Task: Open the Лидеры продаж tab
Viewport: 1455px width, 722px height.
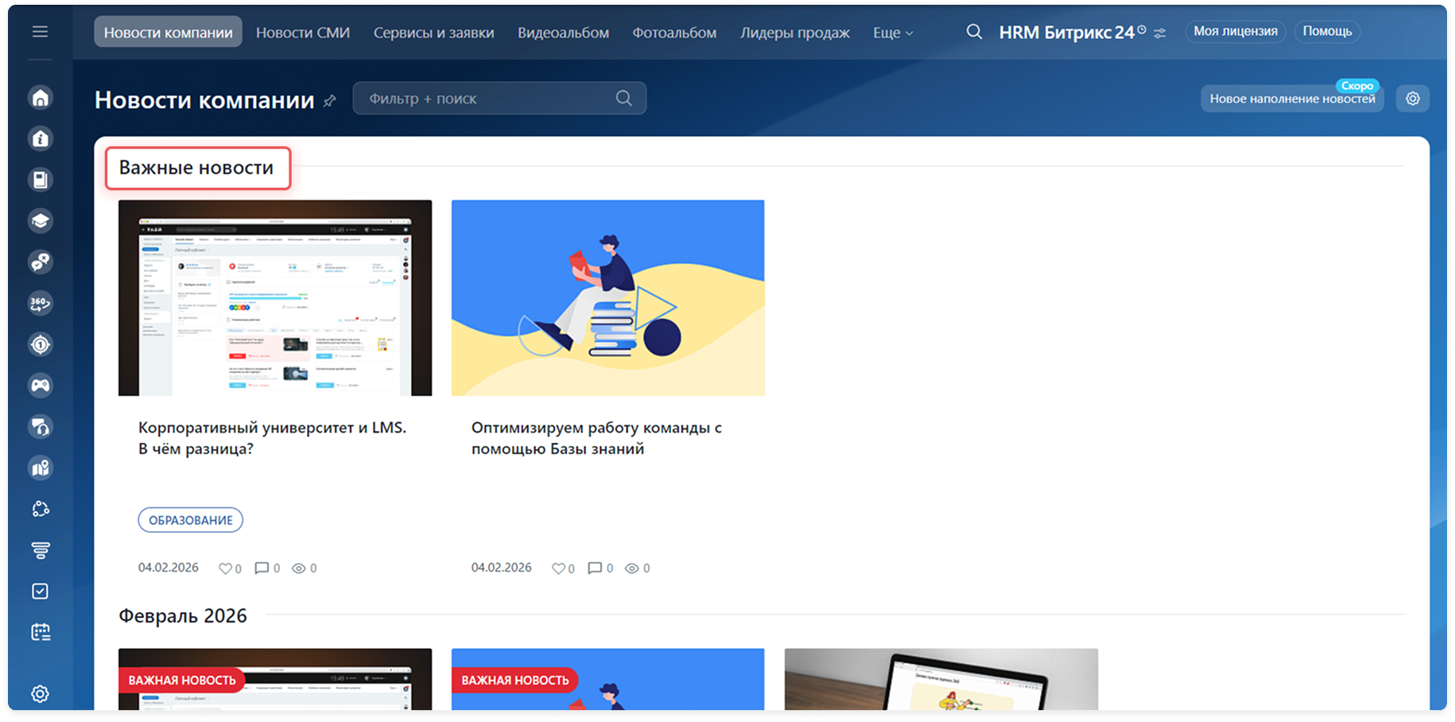Action: (x=794, y=33)
